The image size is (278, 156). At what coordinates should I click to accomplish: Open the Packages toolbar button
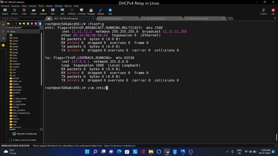pyautogui.click(x=91, y=12)
